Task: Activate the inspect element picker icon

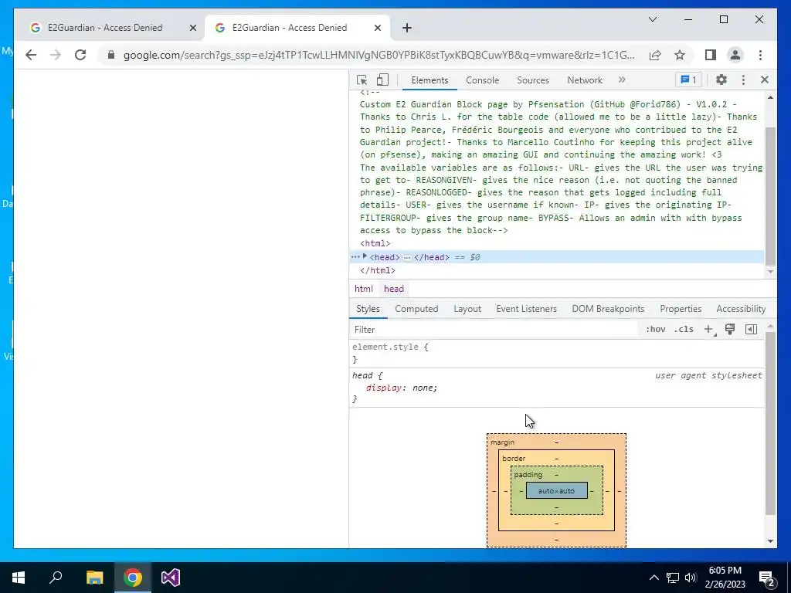Action: tap(362, 80)
